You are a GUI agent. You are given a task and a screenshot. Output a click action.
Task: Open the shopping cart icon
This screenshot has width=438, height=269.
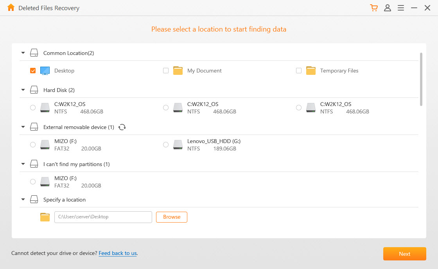[x=374, y=7]
